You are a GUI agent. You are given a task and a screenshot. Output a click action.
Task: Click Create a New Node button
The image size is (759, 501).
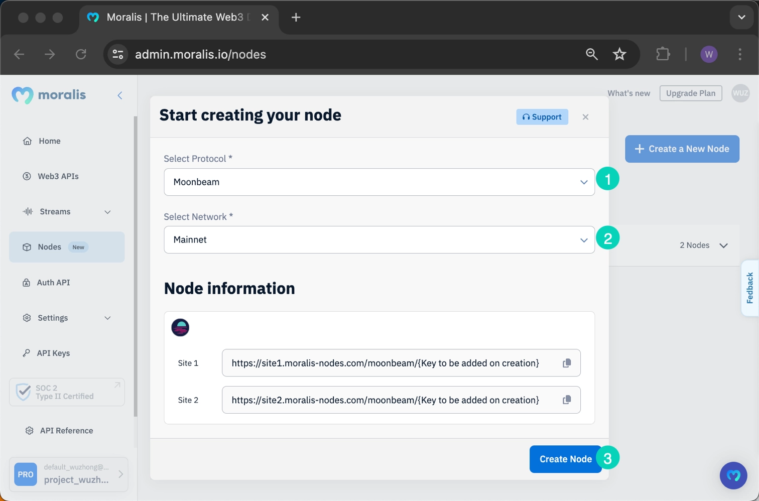682,149
